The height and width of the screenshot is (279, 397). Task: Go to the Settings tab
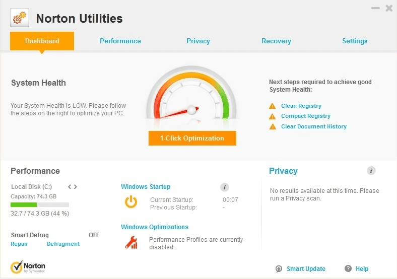tap(355, 41)
